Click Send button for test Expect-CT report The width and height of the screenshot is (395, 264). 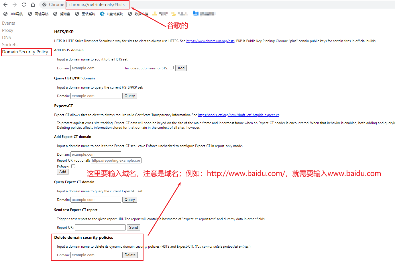coord(133,228)
